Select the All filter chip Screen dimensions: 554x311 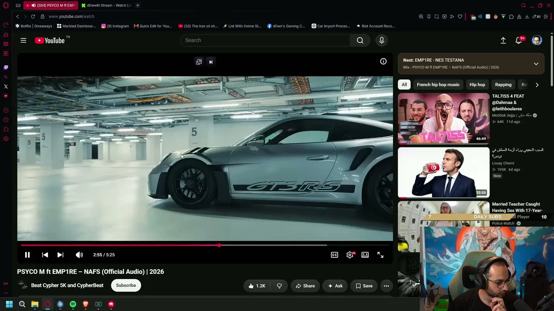[x=404, y=85]
